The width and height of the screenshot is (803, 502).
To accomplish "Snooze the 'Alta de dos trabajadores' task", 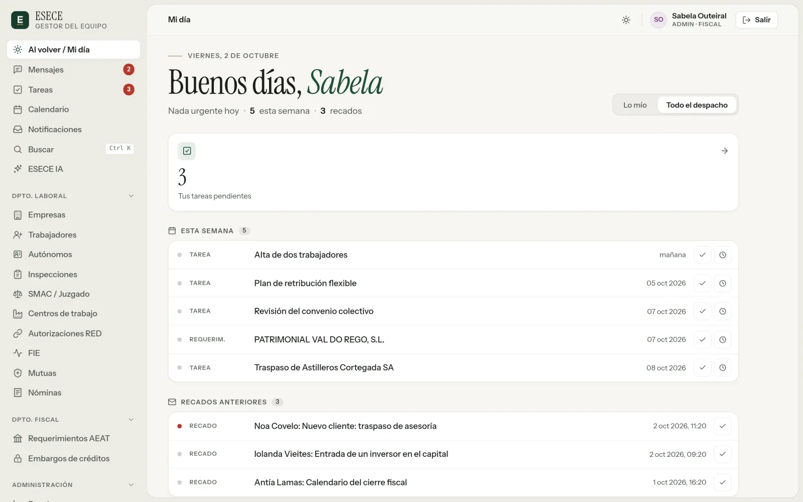I will pos(723,255).
